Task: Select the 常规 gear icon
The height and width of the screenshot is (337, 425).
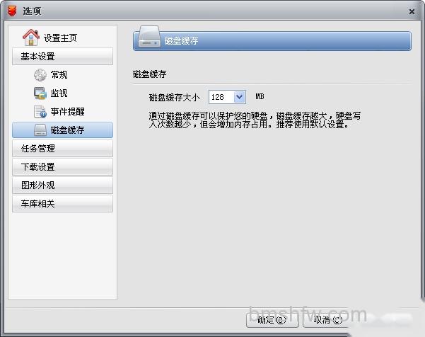Action: tap(40, 75)
